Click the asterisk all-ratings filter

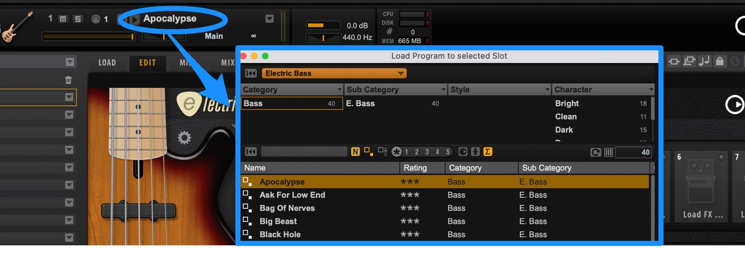pyautogui.click(x=396, y=151)
